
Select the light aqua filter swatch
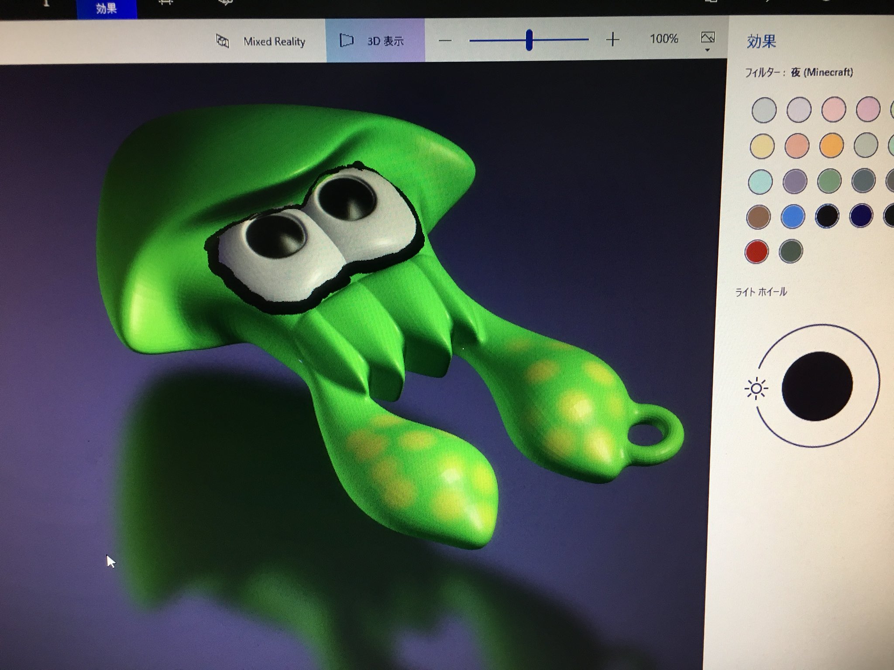(760, 181)
